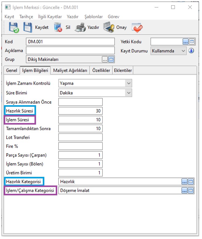This screenshot has height=239, width=202.
Task: Click the Sıraya Alınmadan Önce field
Action: coord(80,102)
